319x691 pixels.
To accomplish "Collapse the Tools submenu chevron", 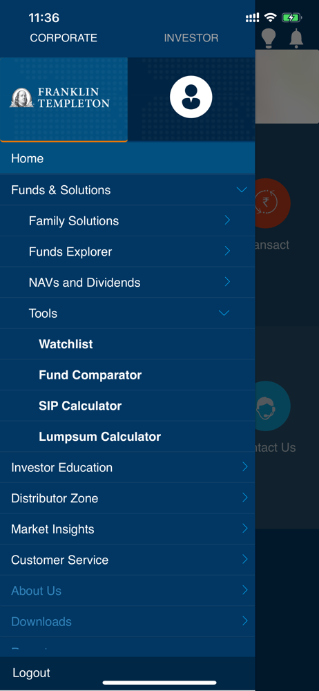I will point(224,313).
